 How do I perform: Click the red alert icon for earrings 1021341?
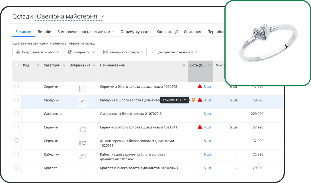[200, 127]
